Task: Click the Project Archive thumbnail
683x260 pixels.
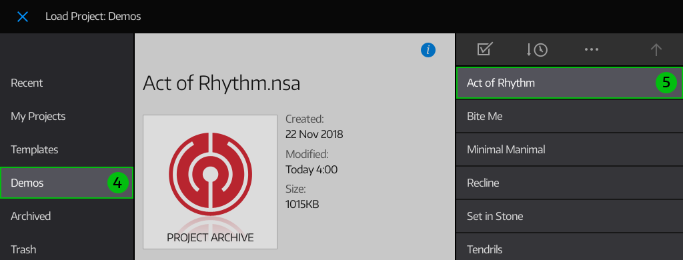Action: (x=210, y=182)
